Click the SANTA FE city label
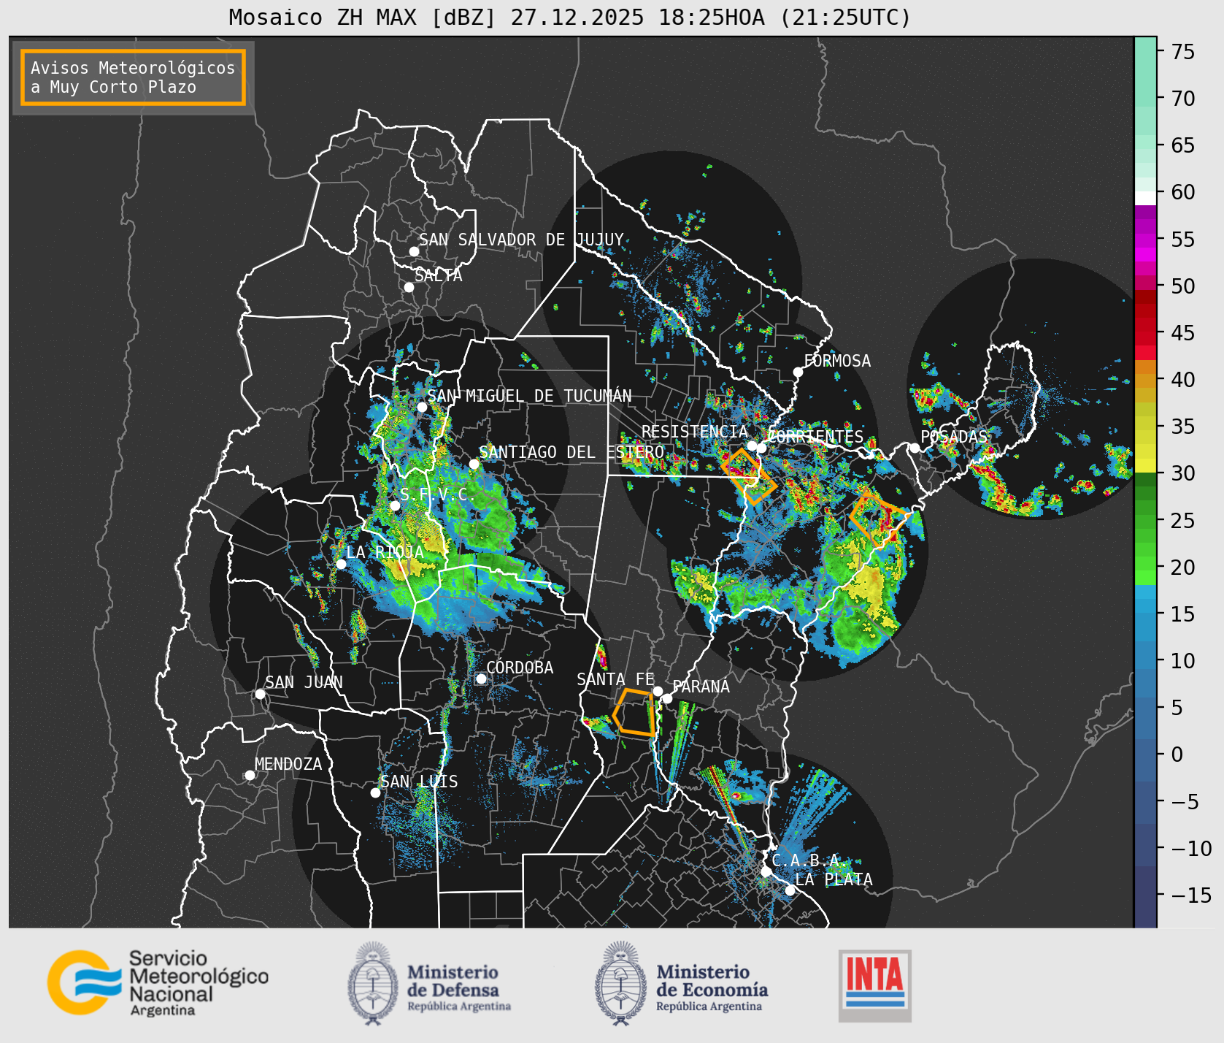Screen dimensions: 1224x1043 [x=615, y=679]
